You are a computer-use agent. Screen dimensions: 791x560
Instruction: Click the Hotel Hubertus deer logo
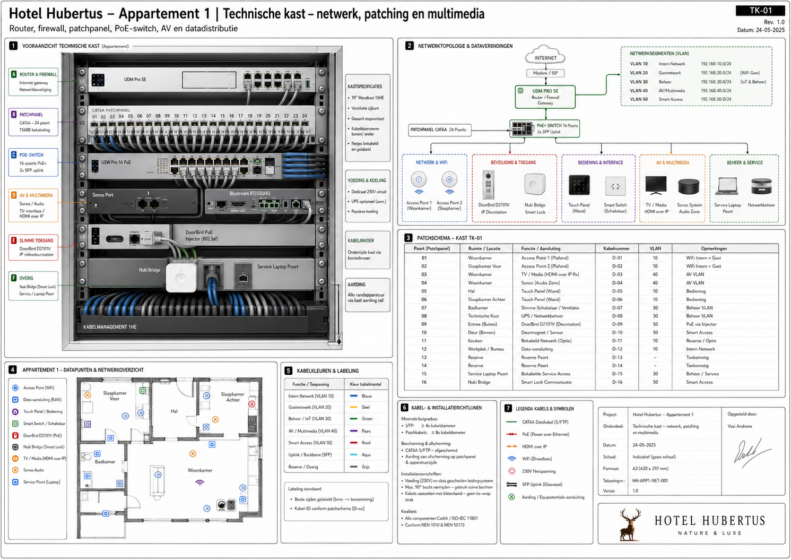click(x=630, y=525)
